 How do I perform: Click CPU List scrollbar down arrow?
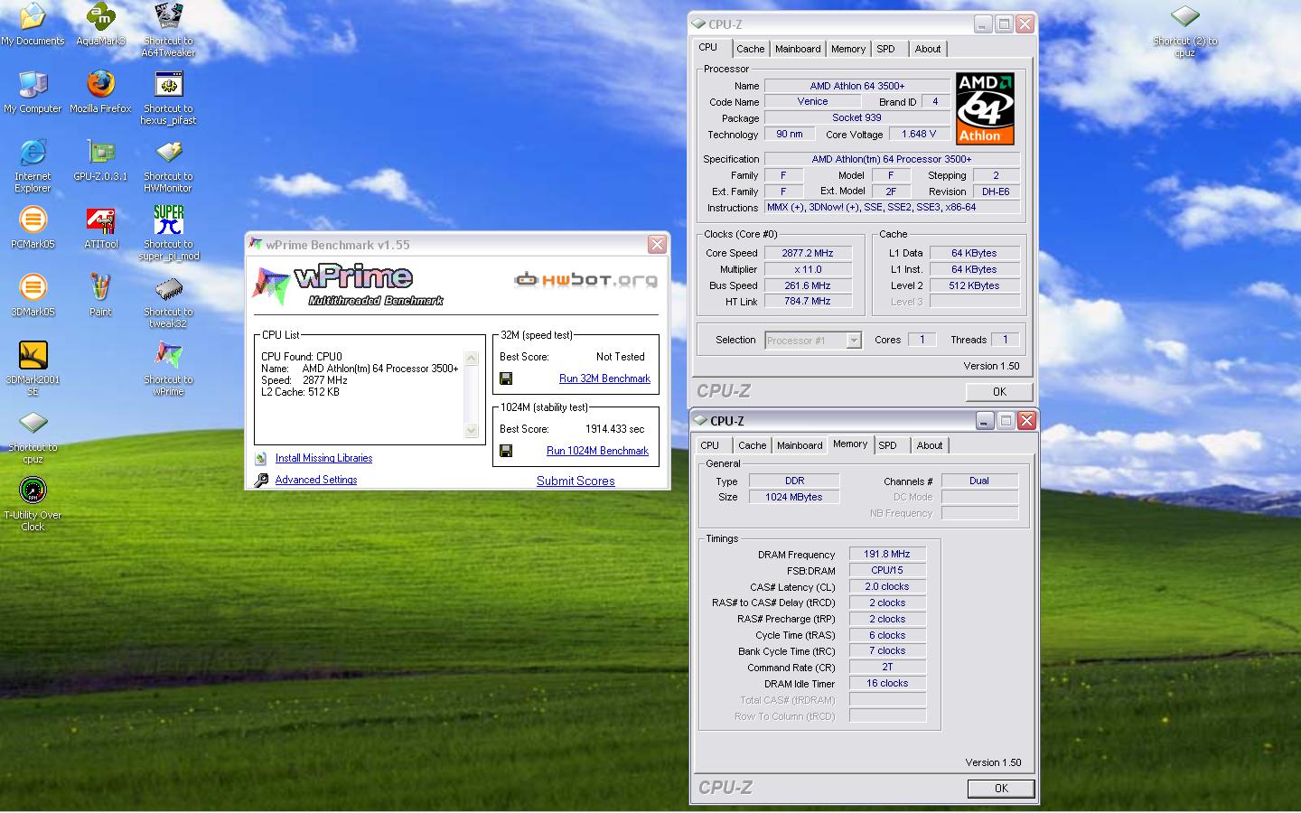coord(471,431)
